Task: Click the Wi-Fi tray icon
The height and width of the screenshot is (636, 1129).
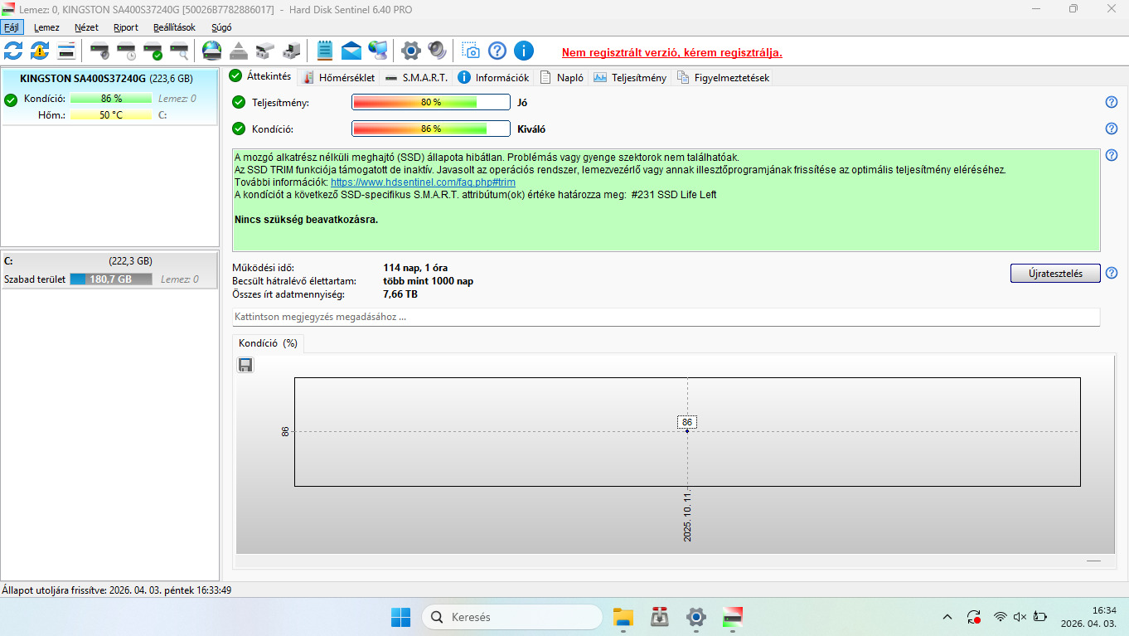Action: tap(1001, 617)
